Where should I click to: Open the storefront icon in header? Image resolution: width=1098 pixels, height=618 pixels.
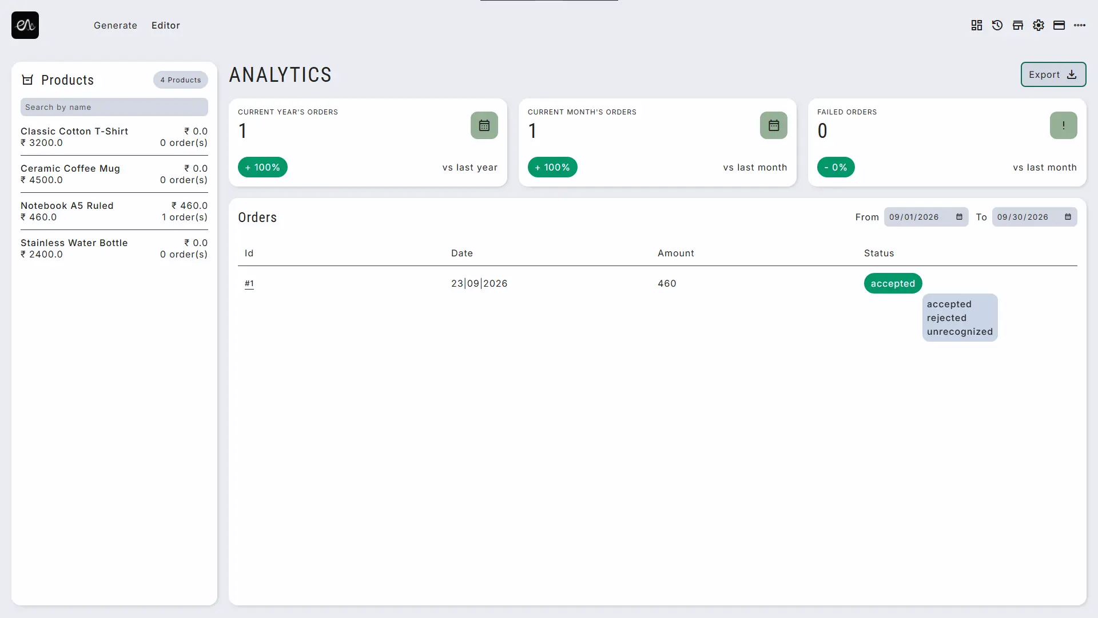pyautogui.click(x=1018, y=25)
